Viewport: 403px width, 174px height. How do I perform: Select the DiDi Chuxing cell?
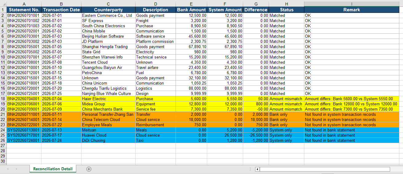(108, 140)
